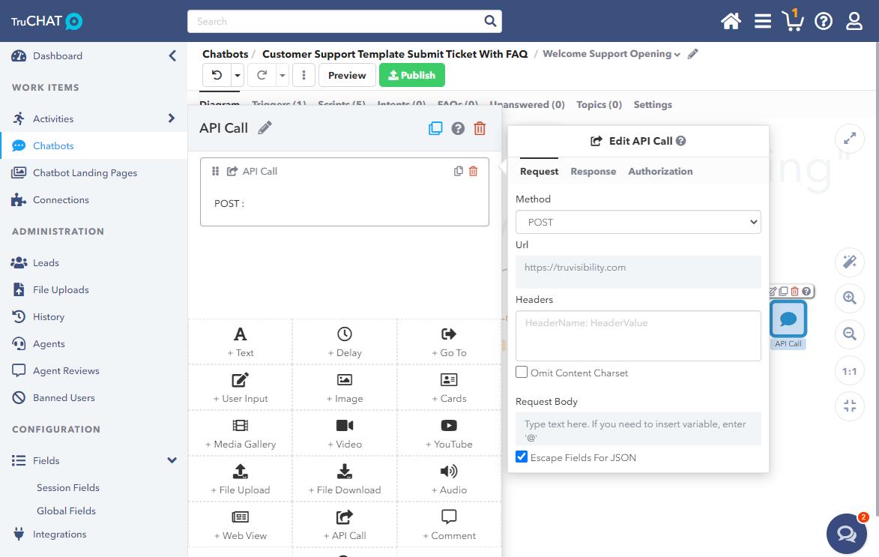Expand Welcome Support Opening flow dropdown

click(x=677, y=55)
